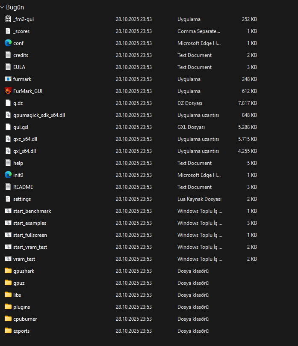
Task: Click the gui.gxl file icon
Action: [x=8, y=127]
